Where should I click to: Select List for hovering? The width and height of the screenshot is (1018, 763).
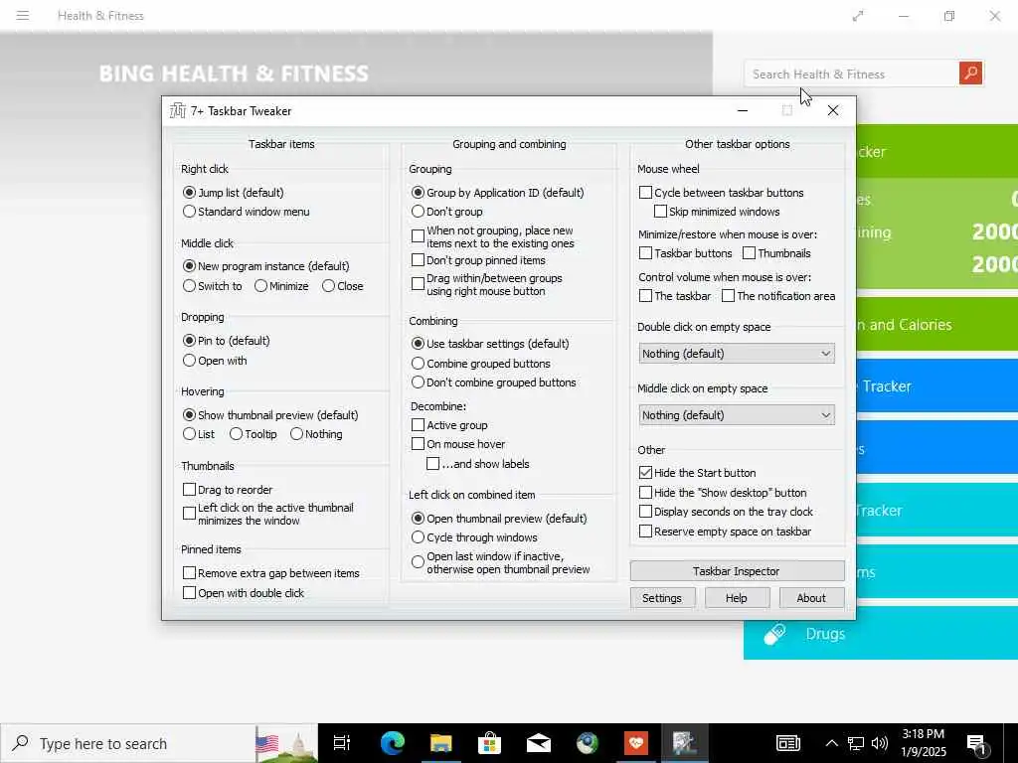coord(199,434)
